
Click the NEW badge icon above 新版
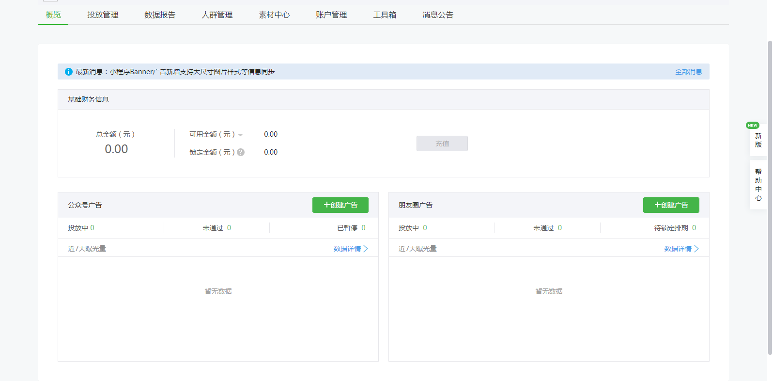753,126
